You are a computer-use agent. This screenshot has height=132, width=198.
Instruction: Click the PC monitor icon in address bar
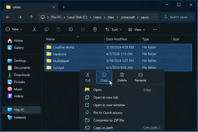point(43,17)
